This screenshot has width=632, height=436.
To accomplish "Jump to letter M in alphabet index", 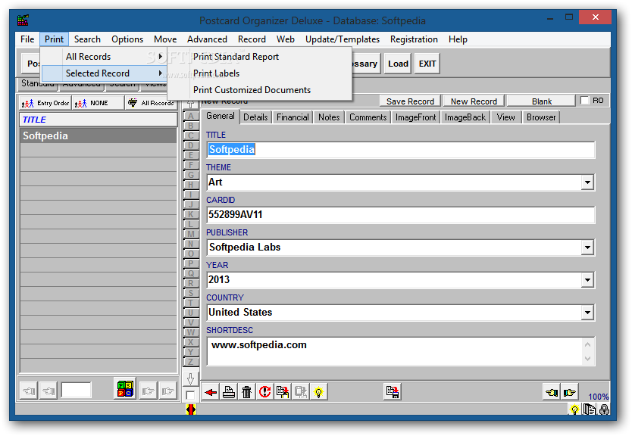I will (191, 234).
